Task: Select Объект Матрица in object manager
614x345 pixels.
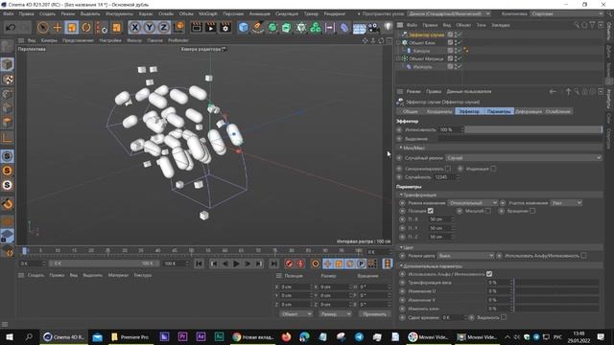Action: click(x=426, y=58)
